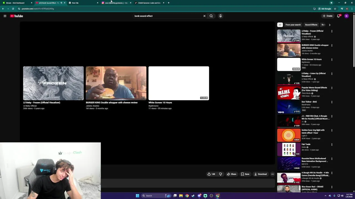Open the notifications bell

[339, 16]
